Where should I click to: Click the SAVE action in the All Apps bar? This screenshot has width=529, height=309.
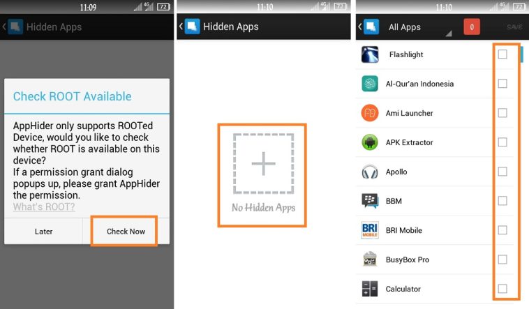click(514, 27)
